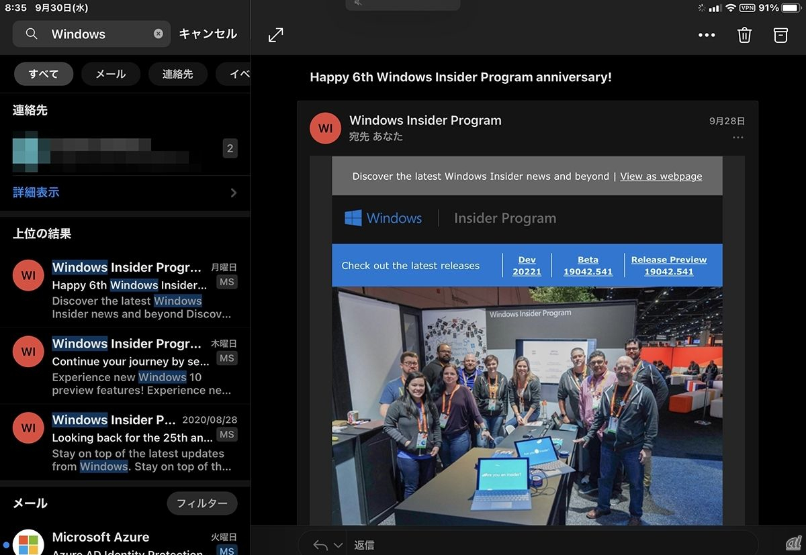Open Release Preview 19042.541 link
Screen dimensions: 806x555
coord(668,266)
